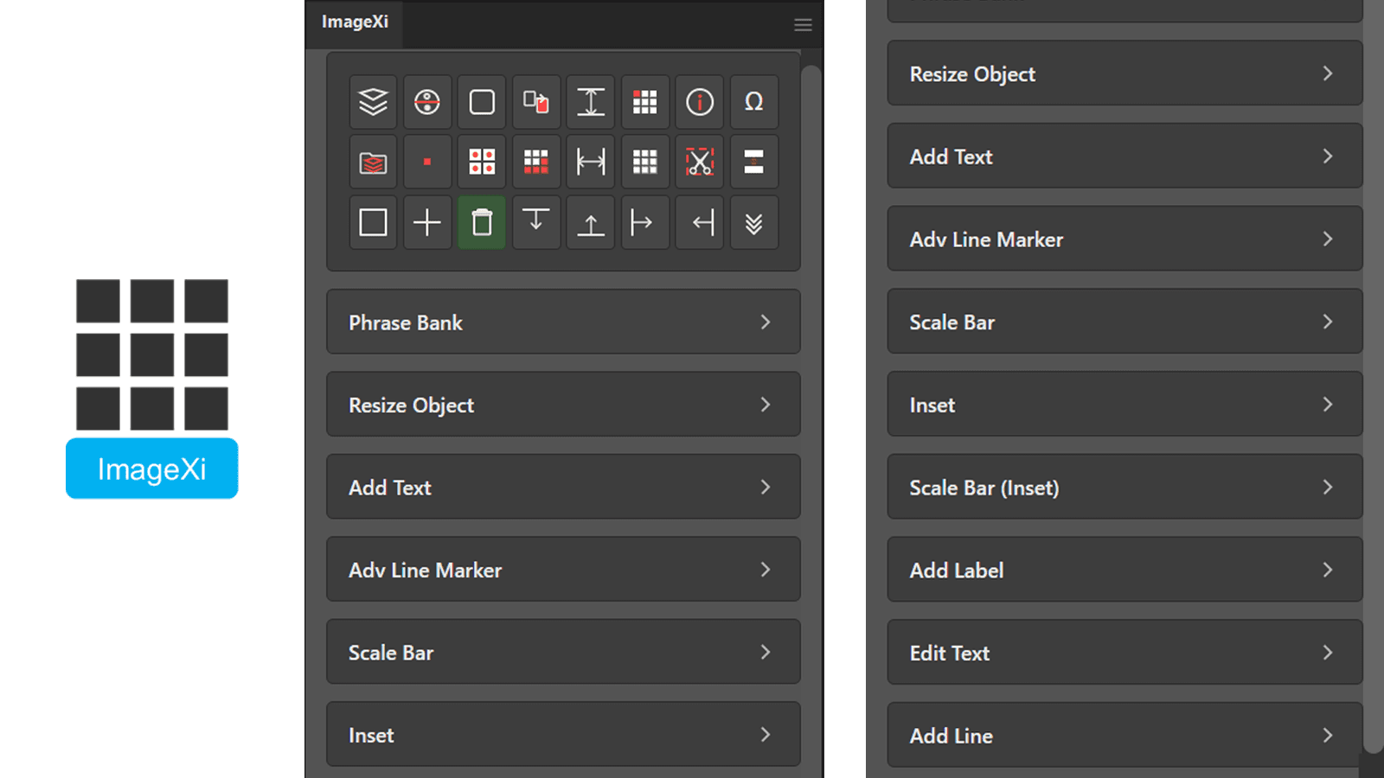The width and height of the screenshot is (1384, 778).
Task: Click the plain white grid icon
Action: (x=645, y=162)
